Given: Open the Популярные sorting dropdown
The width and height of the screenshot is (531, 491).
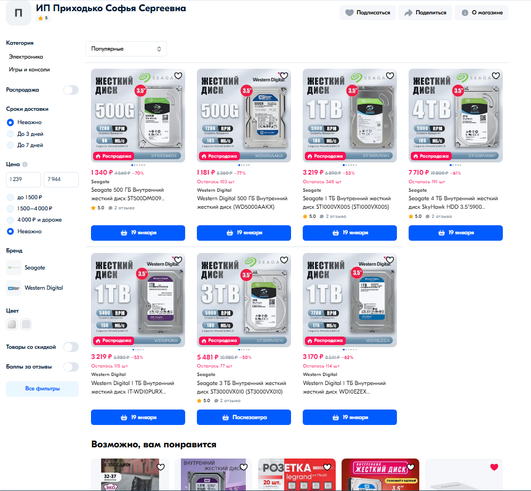Looking at the screenshot, I should [126, 48].
